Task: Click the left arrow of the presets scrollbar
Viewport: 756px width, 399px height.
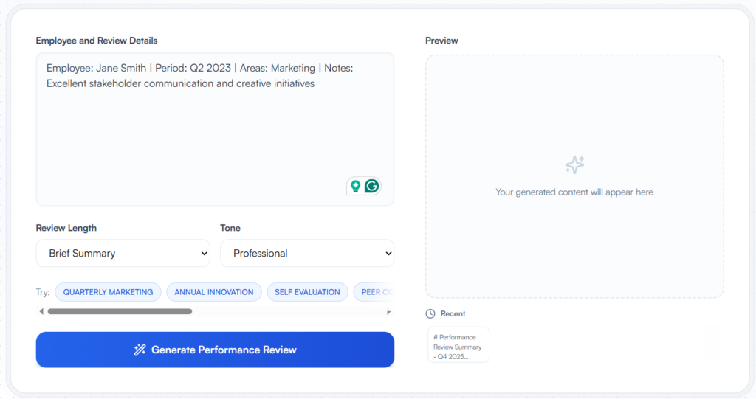Action: click(x=41, y=312)
